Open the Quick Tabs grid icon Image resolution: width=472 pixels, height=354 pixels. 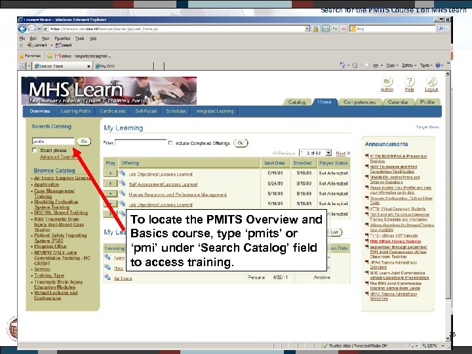click(22, 66)
